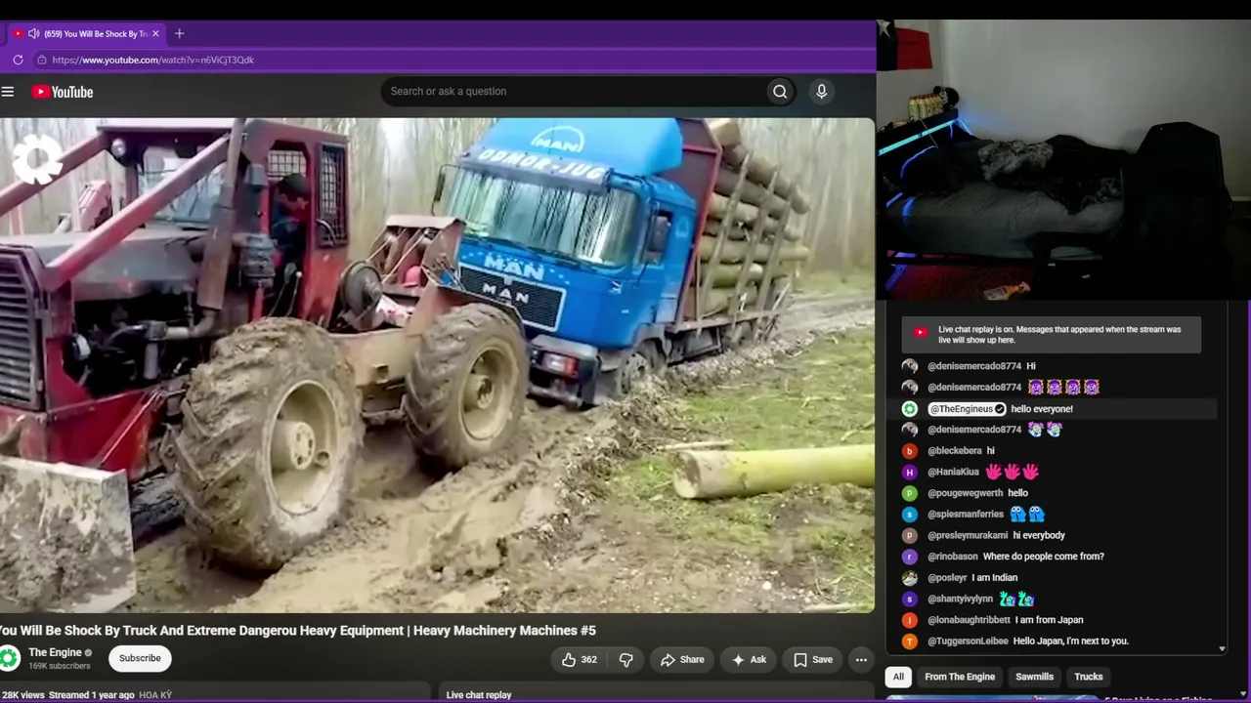1251x703 pixels.
Task: Click the message 'Where do people come from?'
Action: click(x=1044, y=557)
